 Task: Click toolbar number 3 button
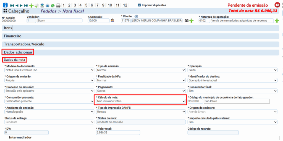75,5
